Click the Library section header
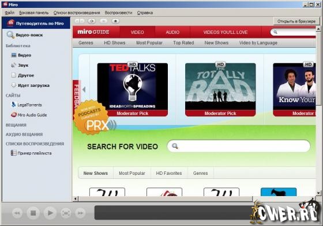Viewport: 323px width, 226px height. pos(18,45)
